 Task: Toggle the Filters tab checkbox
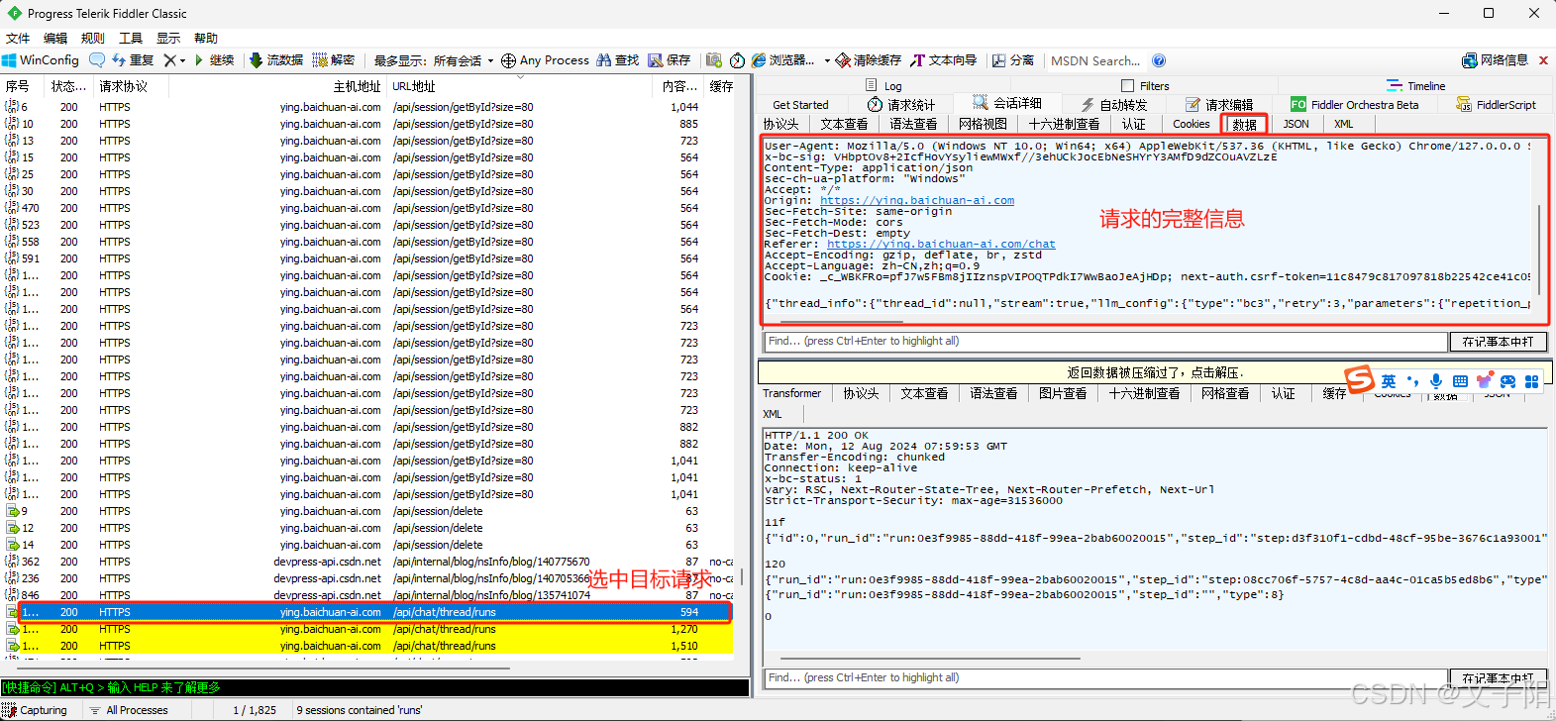1127,86
